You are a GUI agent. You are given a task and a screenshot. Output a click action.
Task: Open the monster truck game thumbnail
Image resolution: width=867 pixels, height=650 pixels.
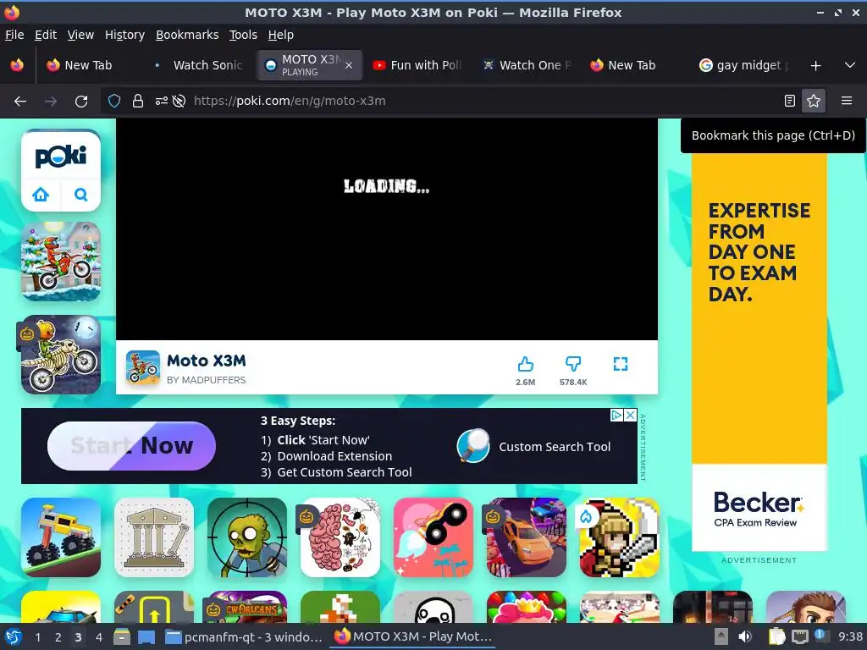pos(61,537)
